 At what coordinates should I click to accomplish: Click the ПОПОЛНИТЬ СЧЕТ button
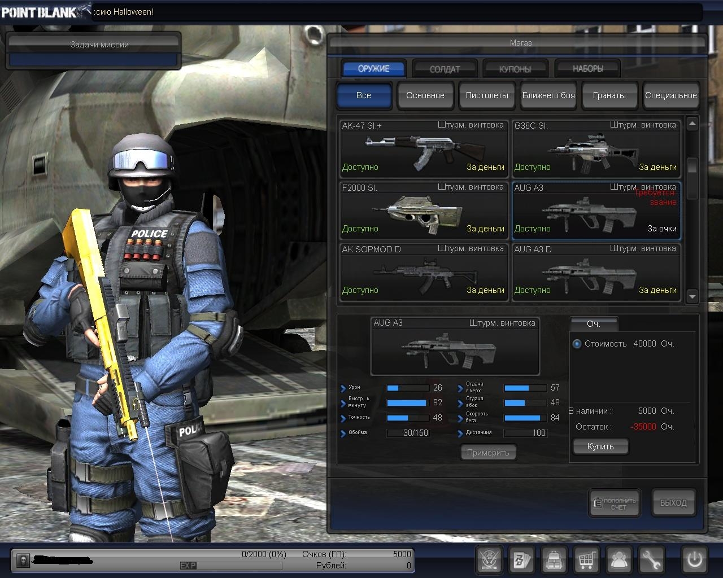(615, 503)
